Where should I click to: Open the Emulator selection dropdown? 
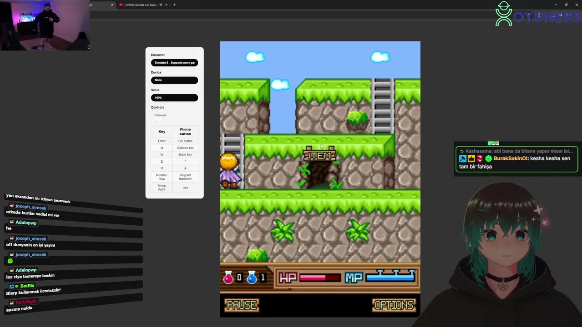point(175,63)
